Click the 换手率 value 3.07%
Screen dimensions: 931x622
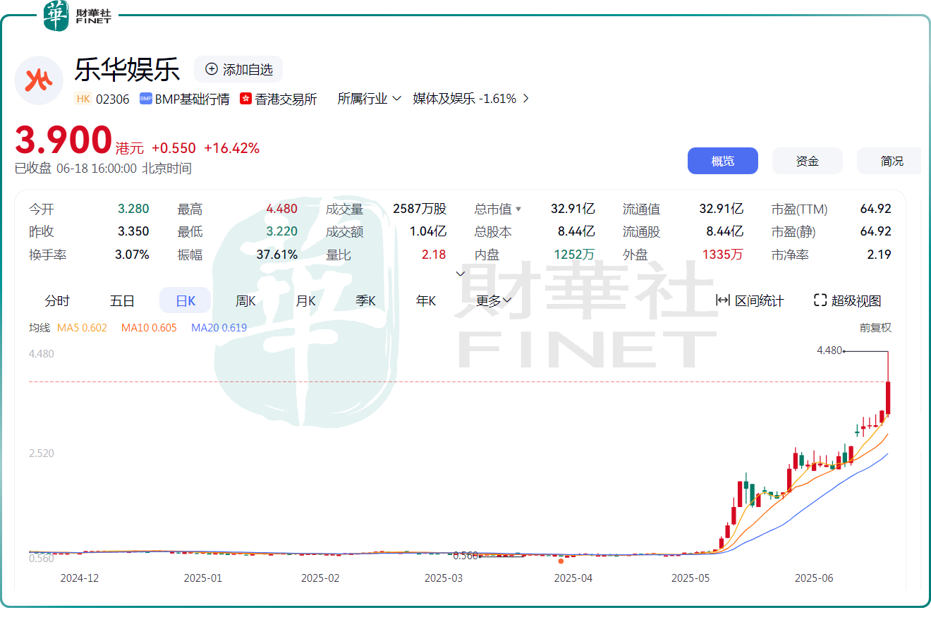(132, 255)
